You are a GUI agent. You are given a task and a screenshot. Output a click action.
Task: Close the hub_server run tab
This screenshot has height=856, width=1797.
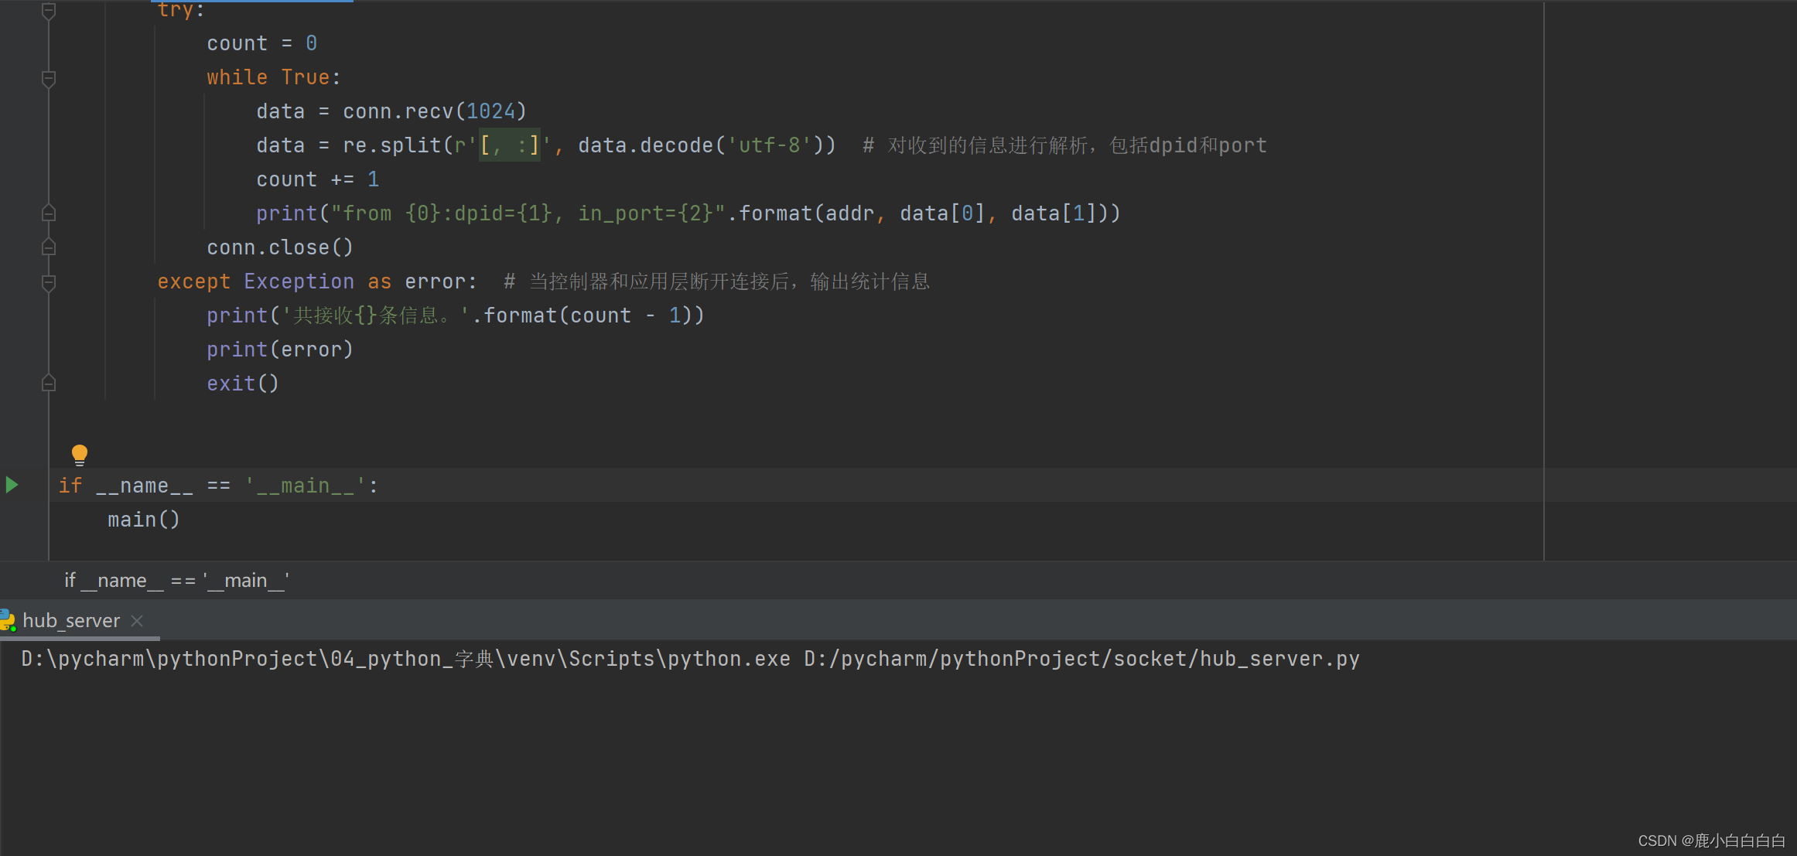point(137,621)
